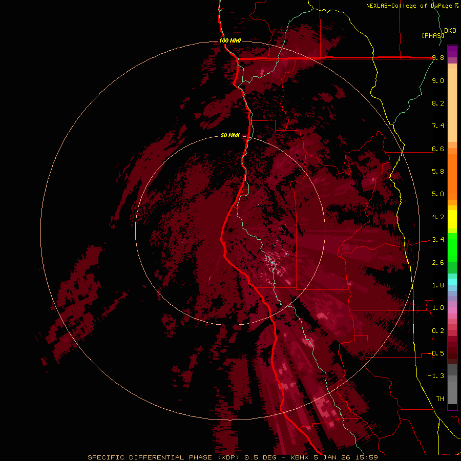Viewport: 461px width, 461px height.
Task: Click the radar site dot at the rings' center
Action: click(x=230, y=230)
